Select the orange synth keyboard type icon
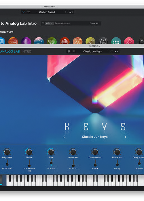The width and height of the screenshot is (144, 201). 13,41
